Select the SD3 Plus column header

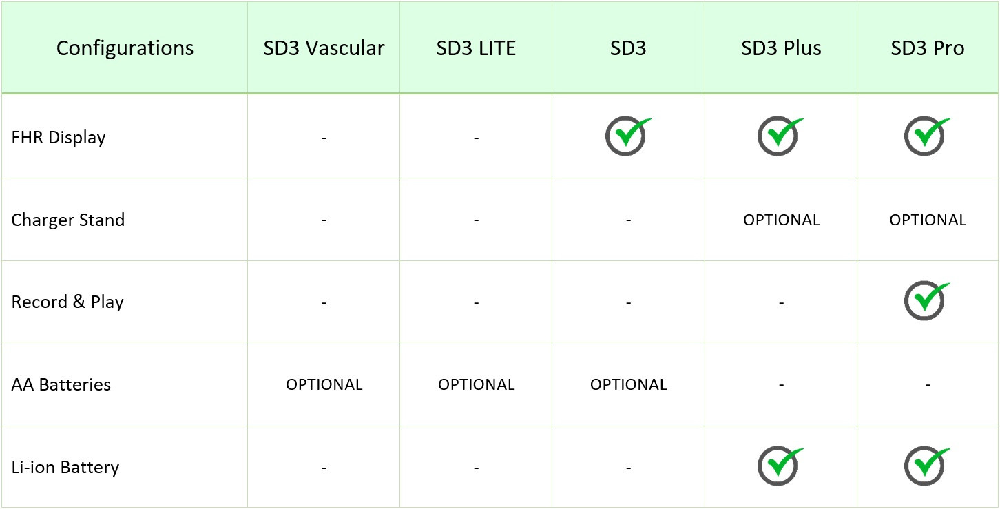coord(781,48)
